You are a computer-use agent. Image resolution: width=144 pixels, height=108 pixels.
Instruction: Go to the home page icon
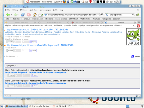pyautogui.click(x=35, y=15)
